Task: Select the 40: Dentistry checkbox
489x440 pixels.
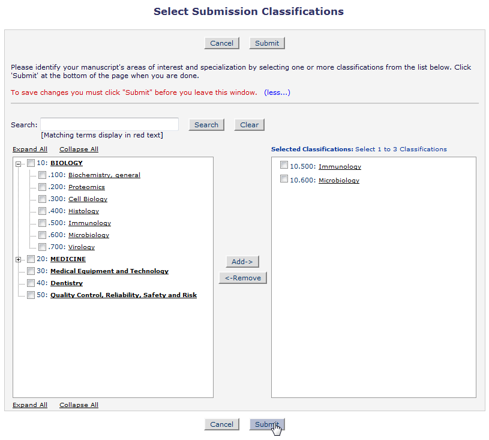Action: click(31, 283)
